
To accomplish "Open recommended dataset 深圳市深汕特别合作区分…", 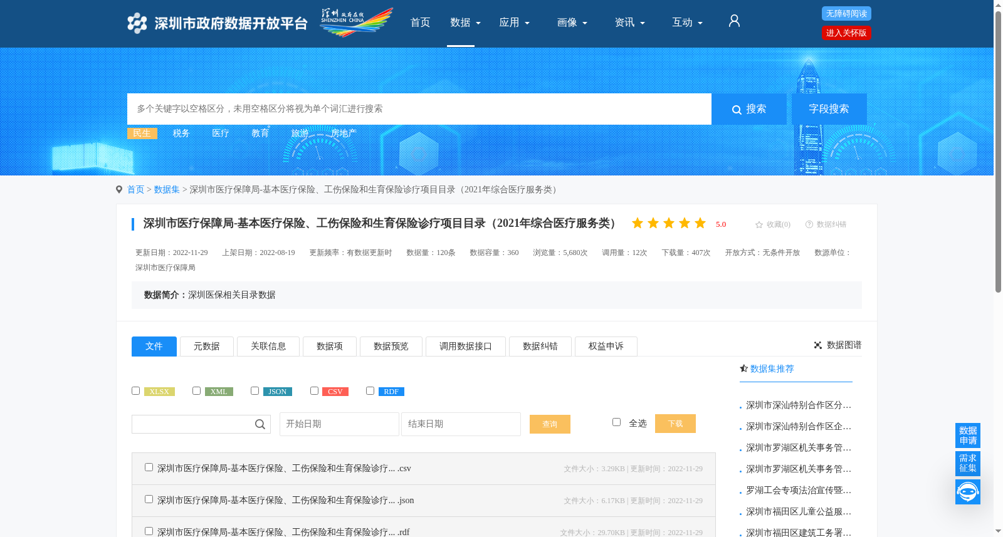I will (x=799, y=405).
